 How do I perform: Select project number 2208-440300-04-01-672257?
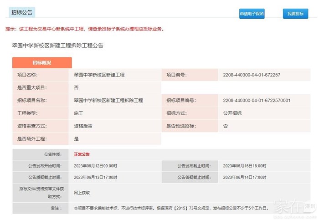[x=252, y=75]
